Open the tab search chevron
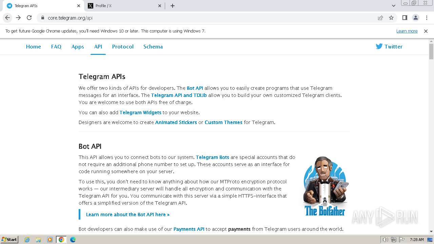Viewport: 434px width, 244px height. click(x=393, y=6)
